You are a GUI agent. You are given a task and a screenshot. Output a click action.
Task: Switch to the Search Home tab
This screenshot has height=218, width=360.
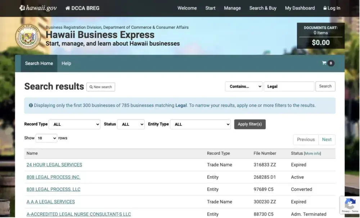pyautogui.click(x=39, y=63)
